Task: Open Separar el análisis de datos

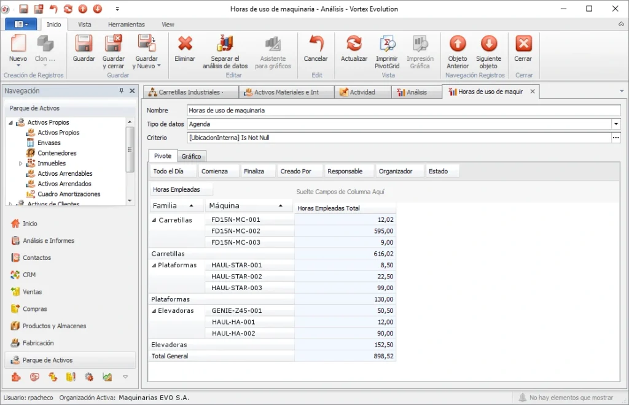Action: pos(225,52)
